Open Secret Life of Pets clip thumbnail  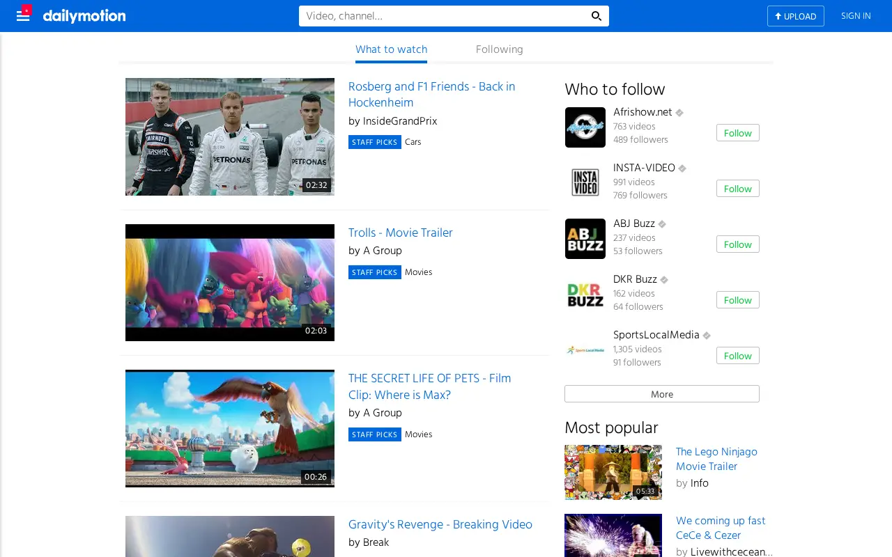(x=230, y=428)
